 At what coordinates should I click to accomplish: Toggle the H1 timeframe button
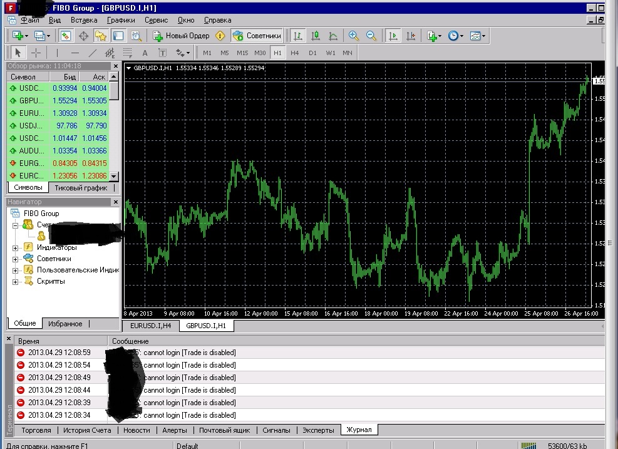tap(277, 53)
